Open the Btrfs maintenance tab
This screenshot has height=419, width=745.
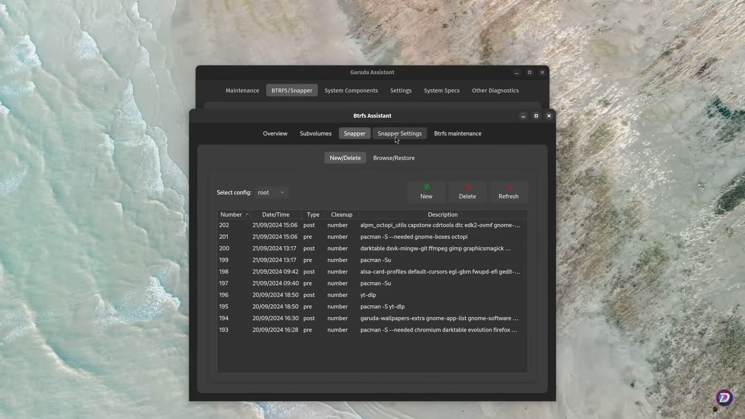(x=457, y=133)
